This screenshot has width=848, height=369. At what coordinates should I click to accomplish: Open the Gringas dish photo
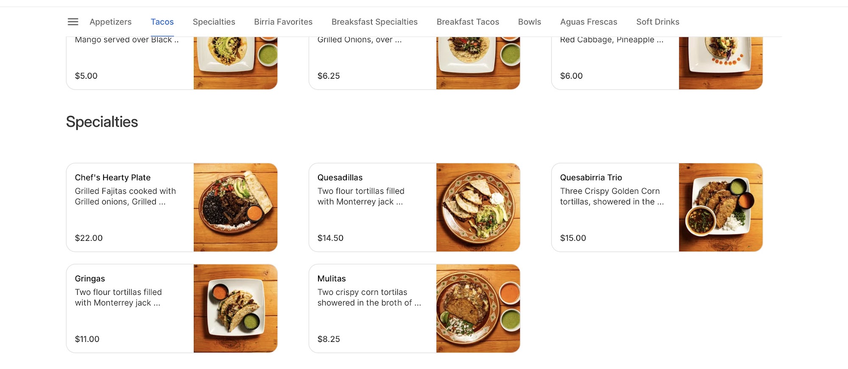236,308
